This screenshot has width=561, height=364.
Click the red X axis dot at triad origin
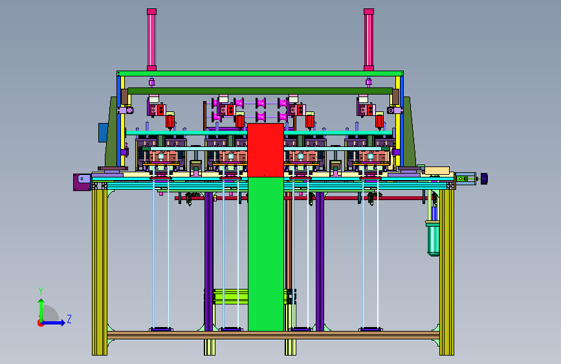coord(39,323)
